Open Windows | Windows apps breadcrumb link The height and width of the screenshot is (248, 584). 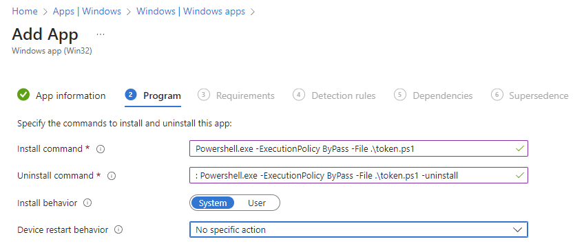click(191, 11)
